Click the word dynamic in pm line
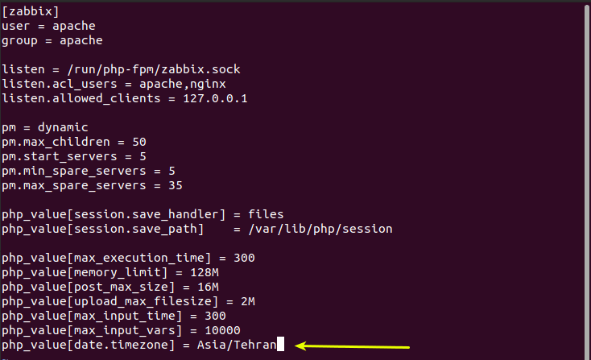Image resolution: width=591 pixels, height=360 pixels. click(x=63, y=128)
